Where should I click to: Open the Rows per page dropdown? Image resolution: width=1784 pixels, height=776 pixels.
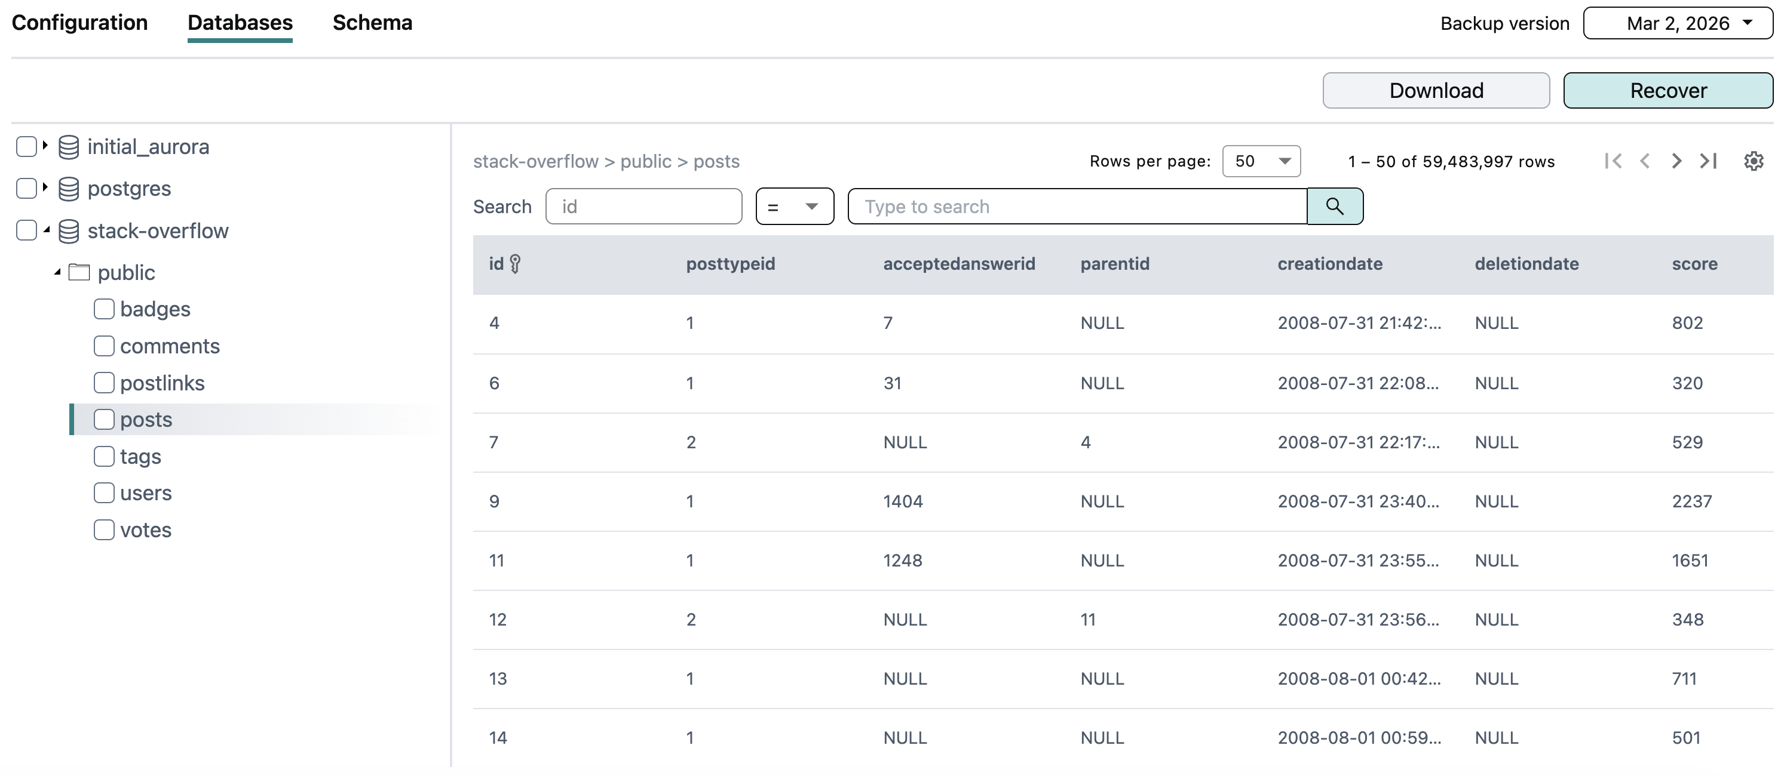pyautogui.click(x=1261, y=161)
